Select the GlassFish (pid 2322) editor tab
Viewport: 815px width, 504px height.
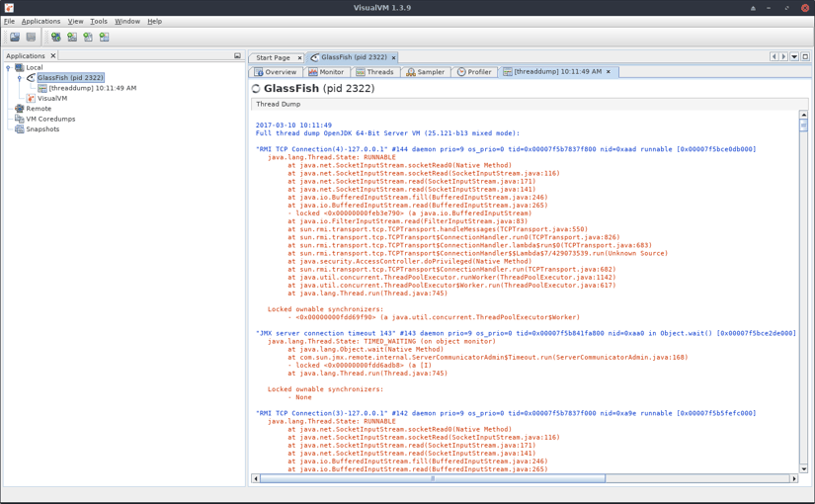[354, 57]
